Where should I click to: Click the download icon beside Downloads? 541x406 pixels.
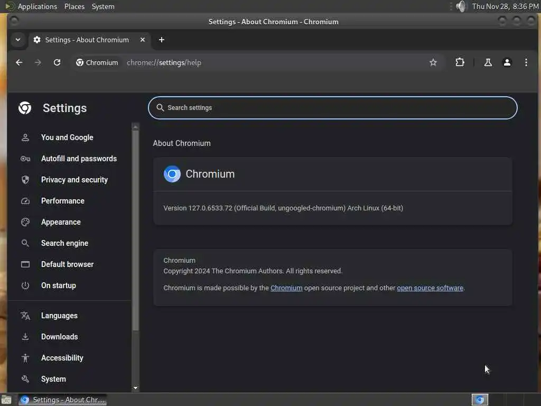(25, 337)
